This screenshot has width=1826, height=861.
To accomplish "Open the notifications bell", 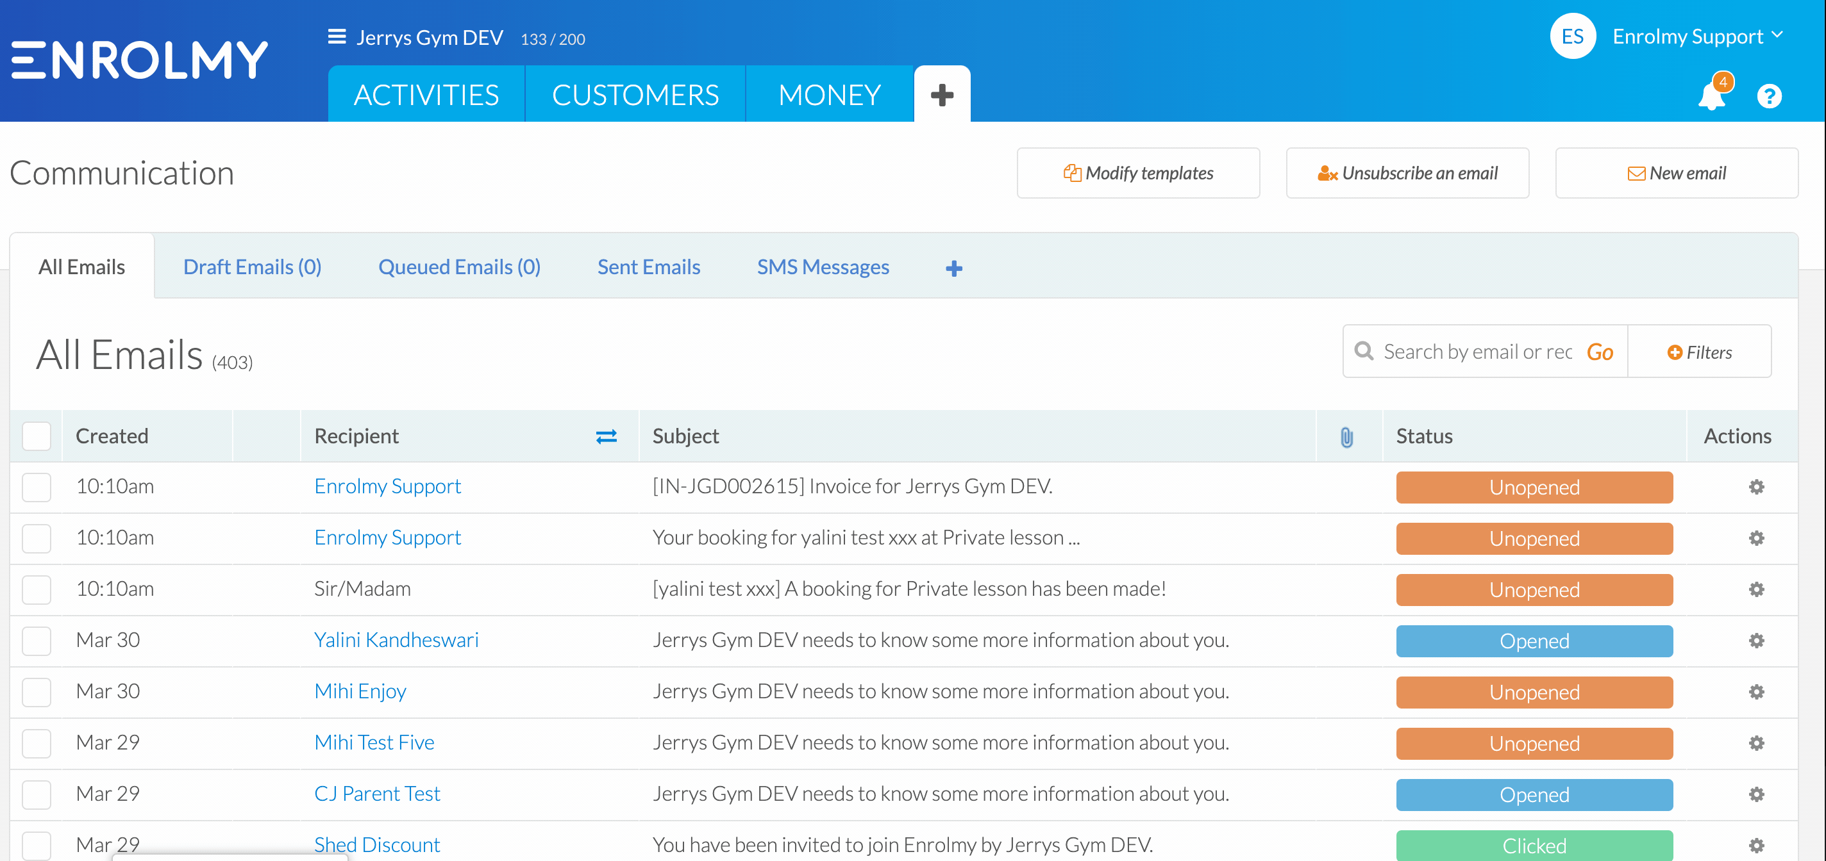I will (x=1712, y=95).
